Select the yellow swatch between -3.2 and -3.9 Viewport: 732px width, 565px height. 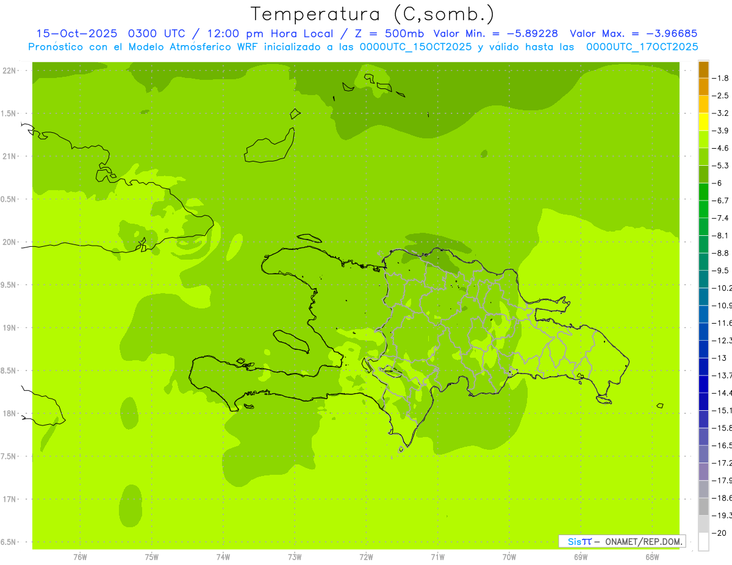pyautogui.click(x=703, y=122)
